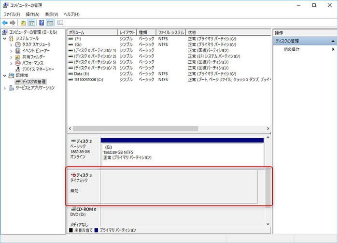Collapse the システム ツール tree node

5,39
